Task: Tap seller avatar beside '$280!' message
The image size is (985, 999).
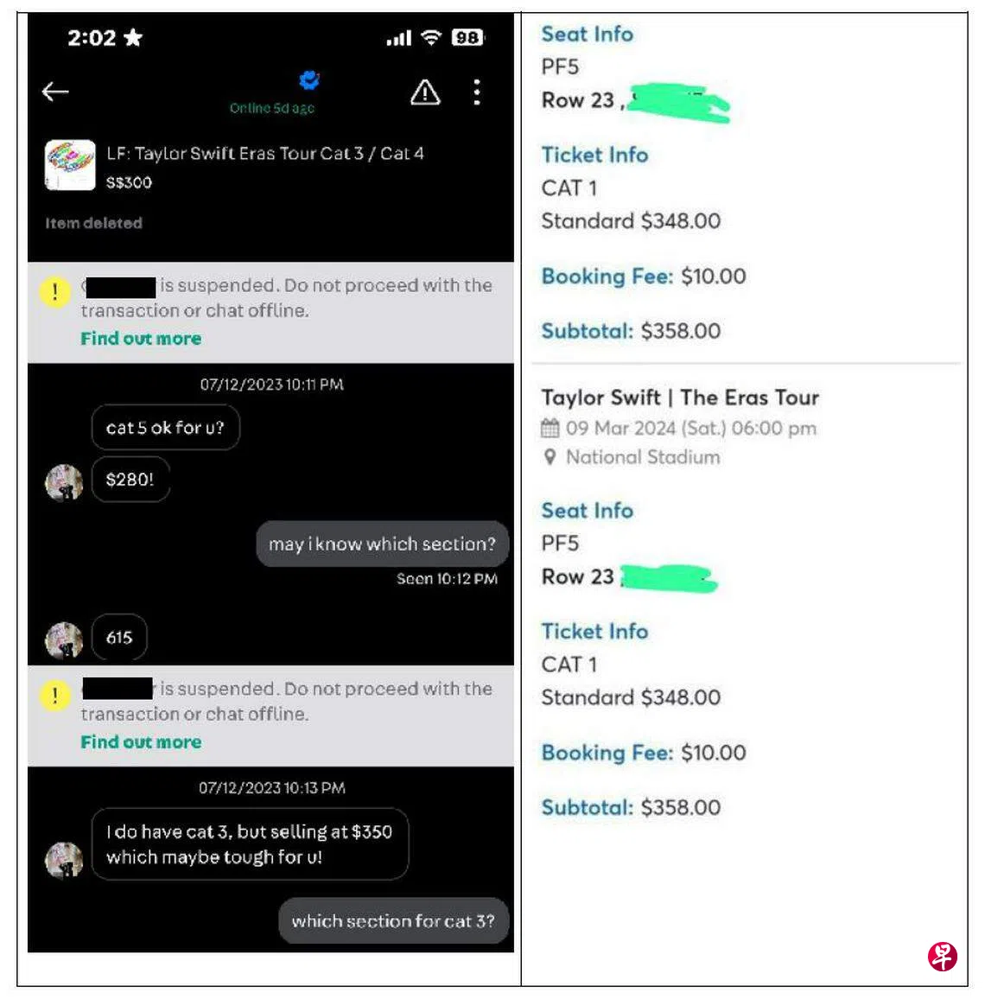Action: 64,482
